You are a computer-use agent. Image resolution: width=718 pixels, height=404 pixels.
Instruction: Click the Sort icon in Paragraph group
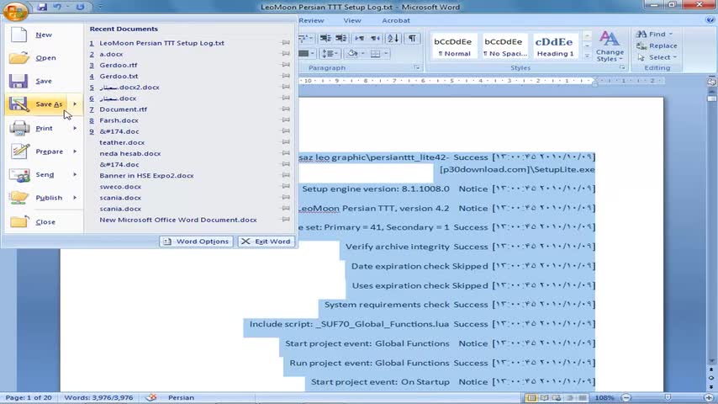tap(393, 38)
